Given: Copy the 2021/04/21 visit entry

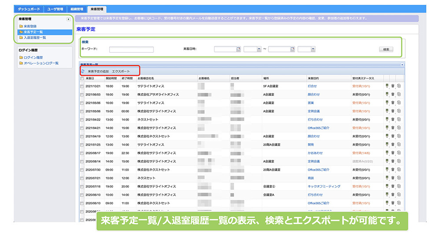Looking at the screenshot, I should coord(399,128).
